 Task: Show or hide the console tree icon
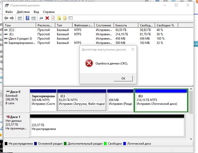(20, 18)
